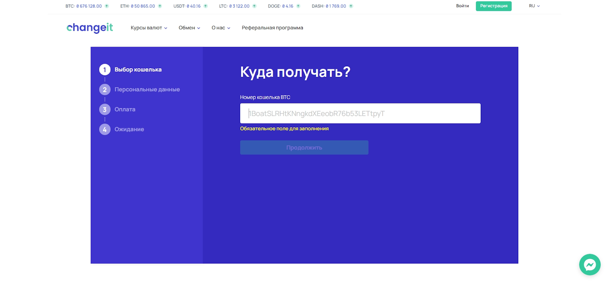Image resolution: width=608 pixels, height=282 pixels.
Task: Click the Оплата step label
Action: (x=125, y=110)
